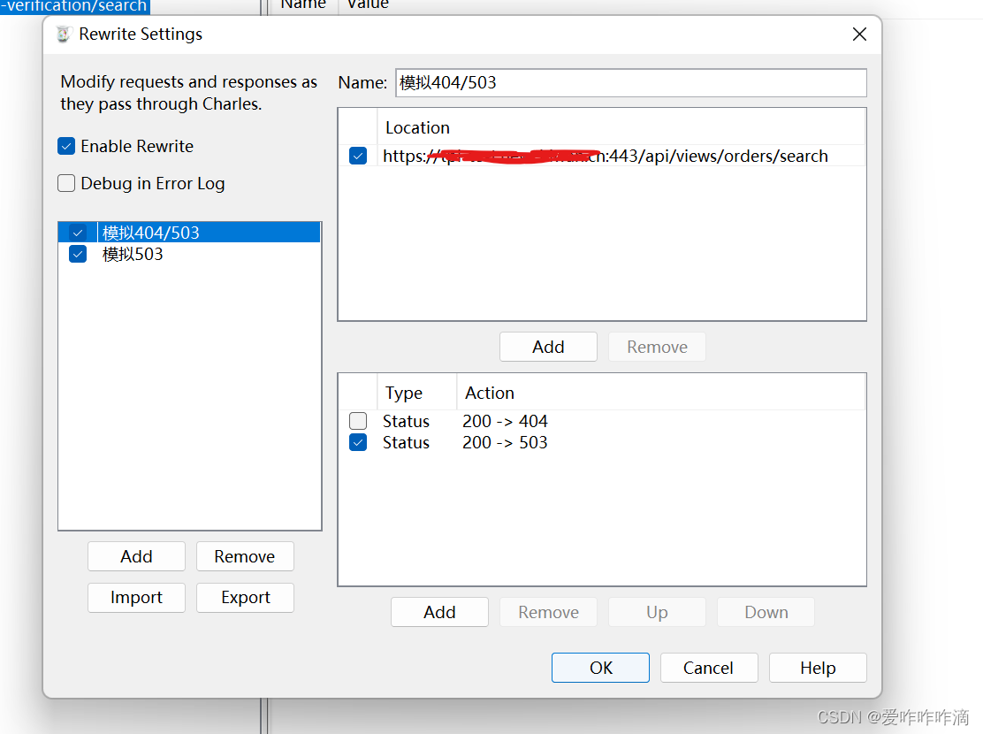Click the Down button for rules
The width and height of the screenshot is (983, 734).
(x=766, y=612)
